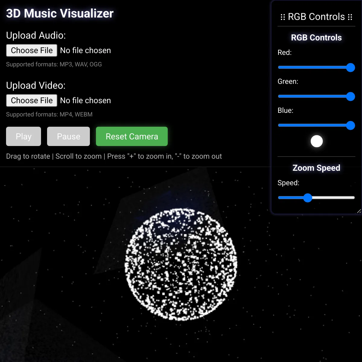Viewport: 362px width, 362px height.
Task: Click the Zoom Speed slider thumb
Action: tap(308, 198)
